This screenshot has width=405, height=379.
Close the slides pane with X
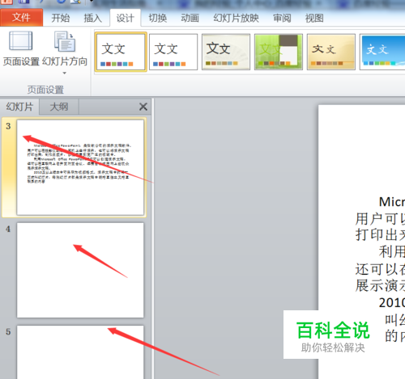143,107
